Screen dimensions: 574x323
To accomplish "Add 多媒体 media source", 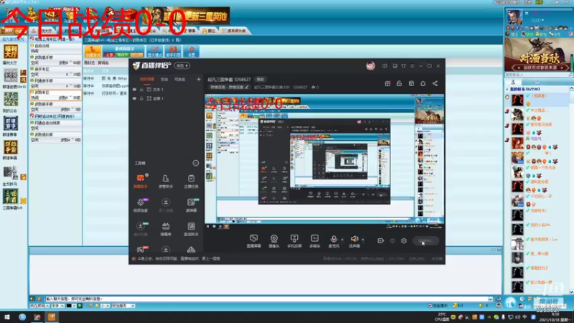I will click(314, 241).
